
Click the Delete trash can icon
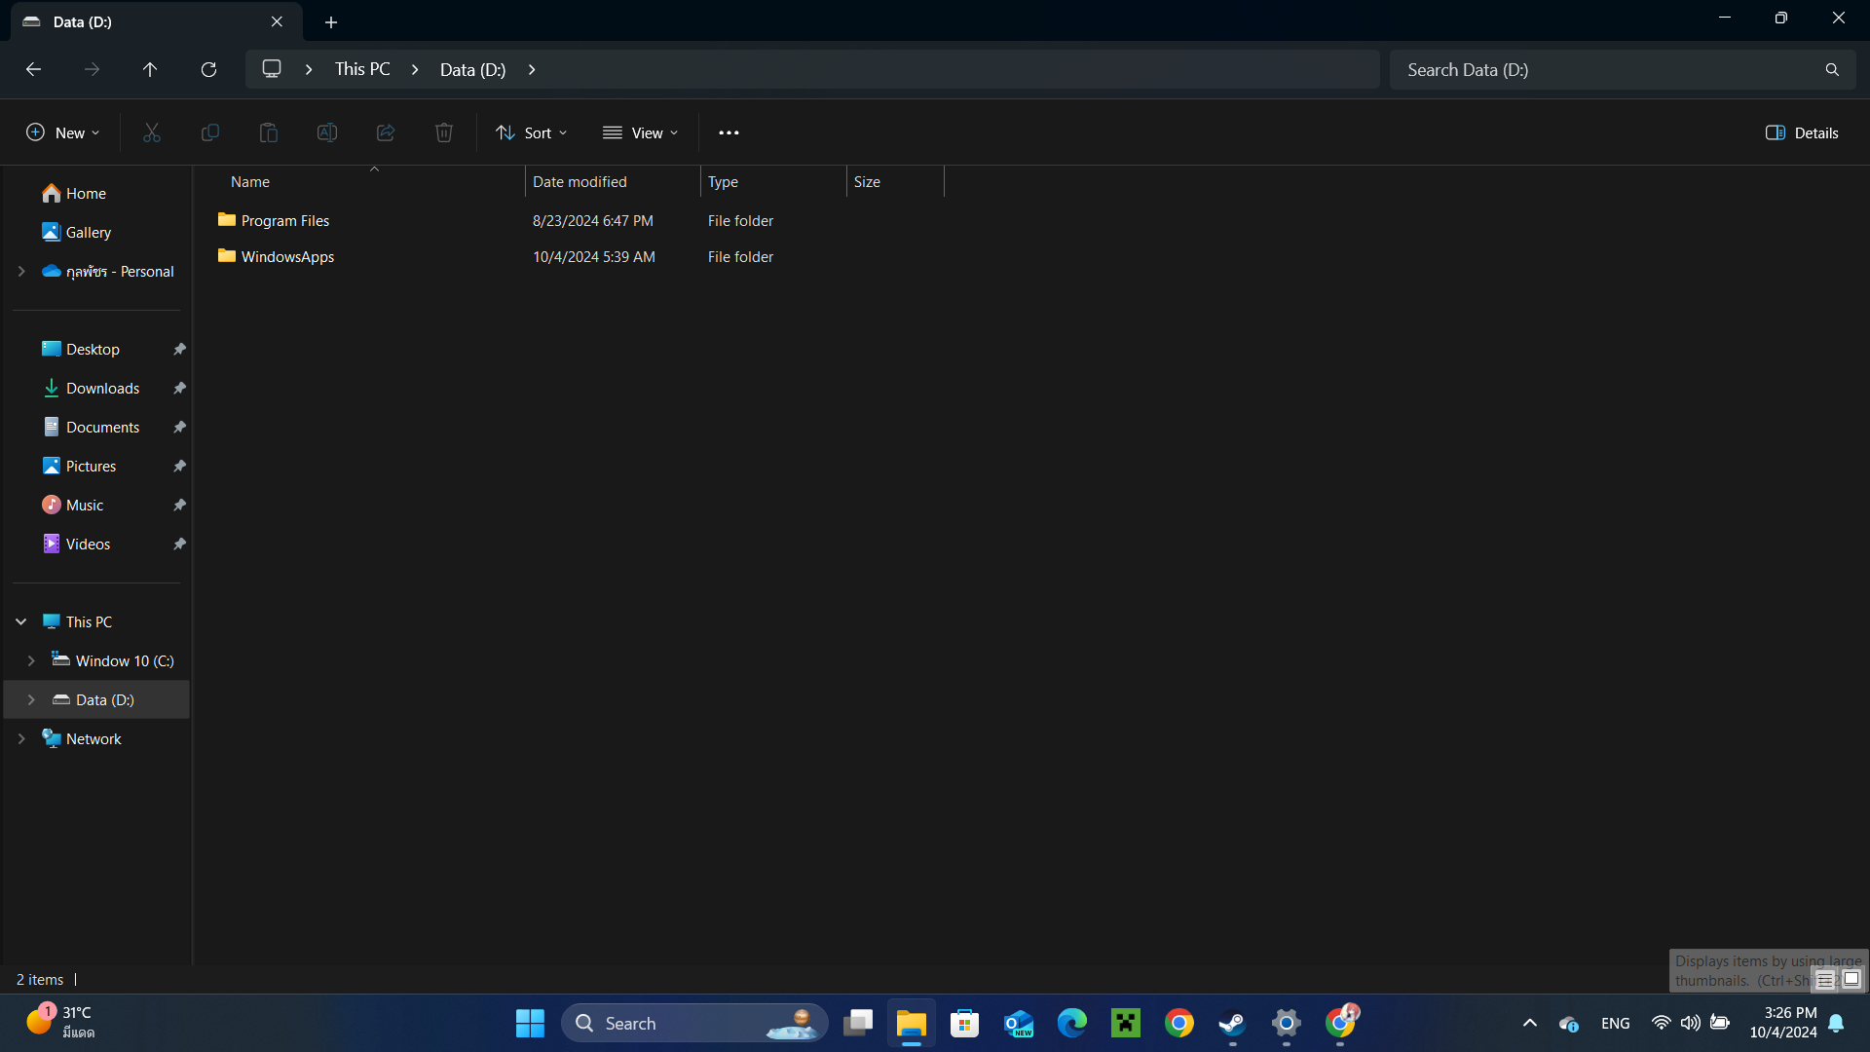[444, 132]
